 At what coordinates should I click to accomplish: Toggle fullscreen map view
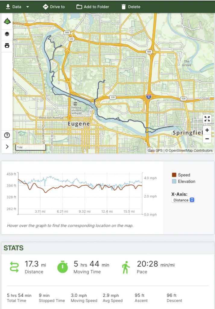point(207,119)
